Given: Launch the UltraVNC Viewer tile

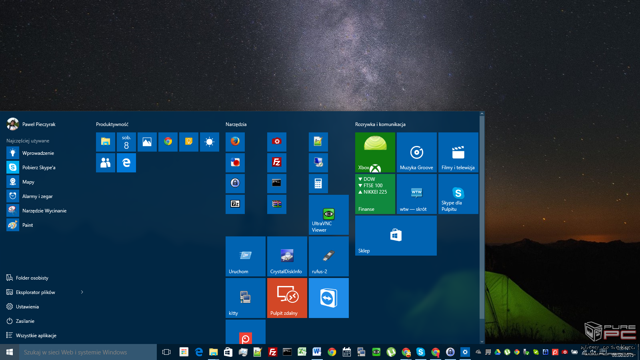Looking at the screenshot, I should [x=329, y=214].
